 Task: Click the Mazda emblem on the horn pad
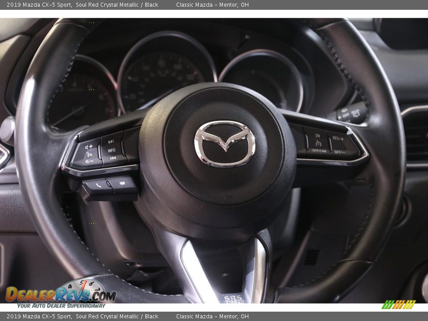[225, 144]
